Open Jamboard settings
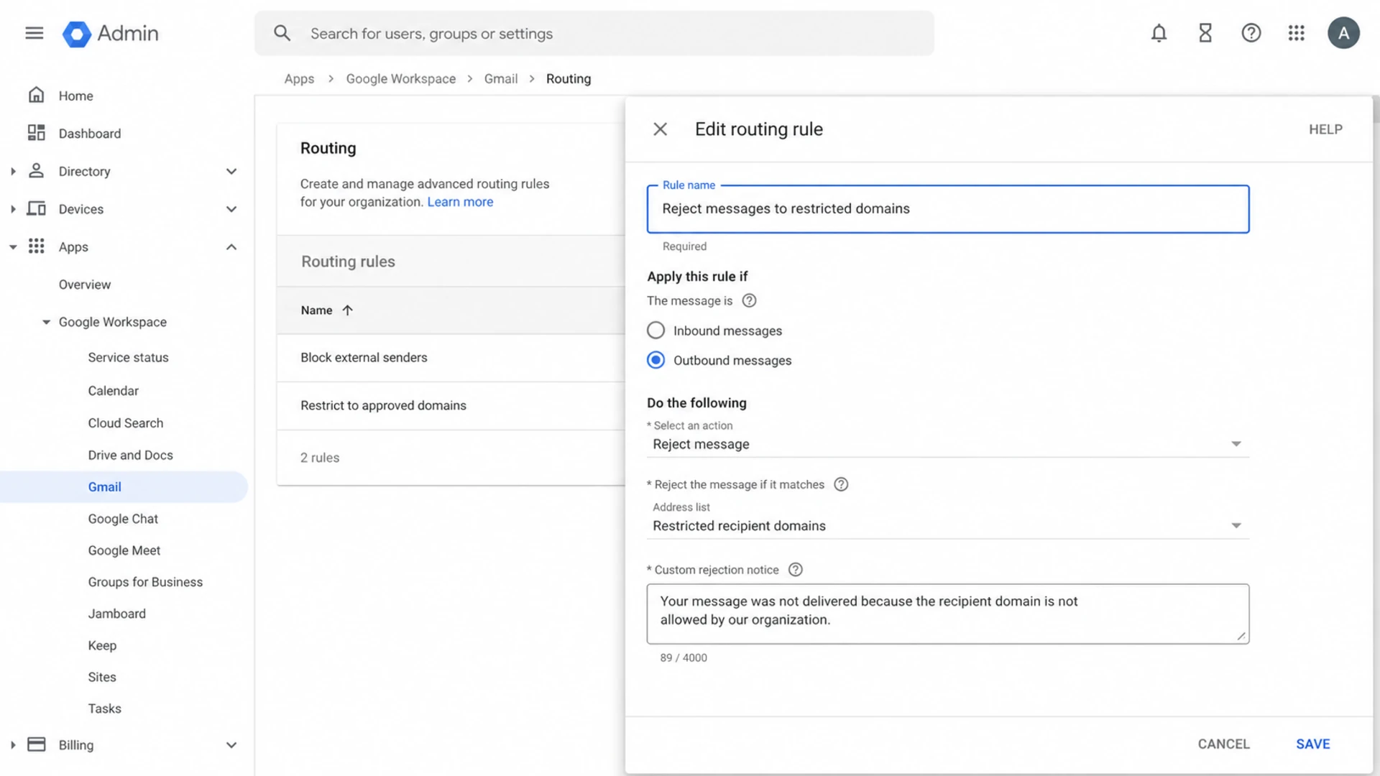The image size is (1380, 776). pyautogui.click(x=116, y=614)
